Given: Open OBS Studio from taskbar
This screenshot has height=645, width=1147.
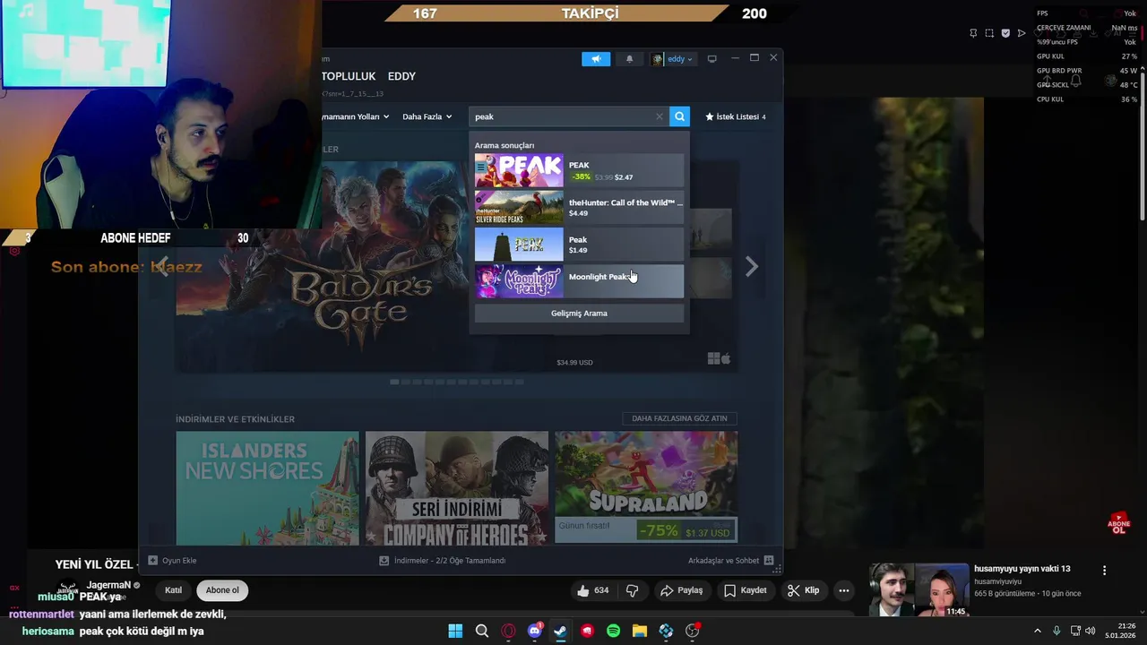Looking at the screenshot, I should coord(692,631).
